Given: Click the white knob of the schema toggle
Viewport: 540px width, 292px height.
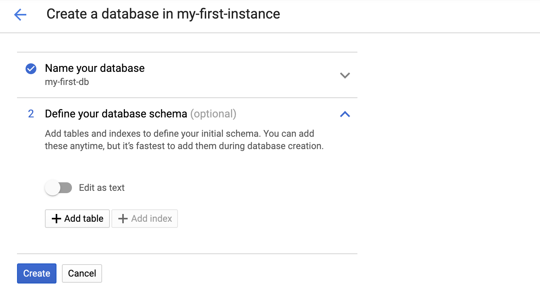Looking at the screenshot, I should [x=53, y=188].
